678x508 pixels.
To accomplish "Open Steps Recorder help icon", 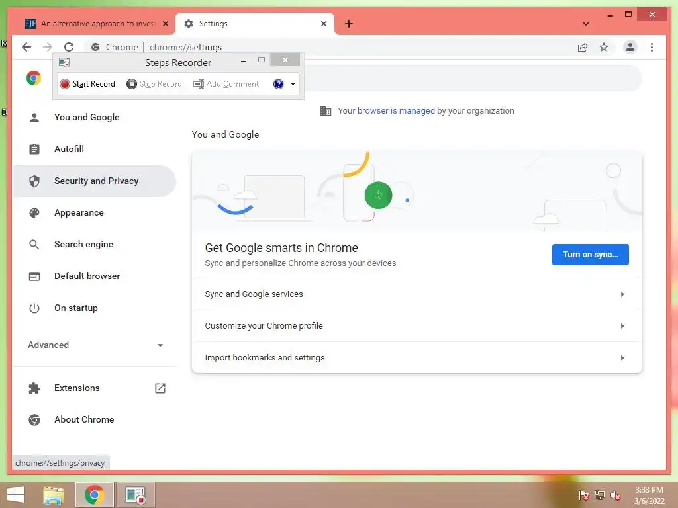I will [279, 84].
